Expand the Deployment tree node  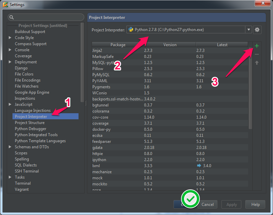(x=10, y=62)
